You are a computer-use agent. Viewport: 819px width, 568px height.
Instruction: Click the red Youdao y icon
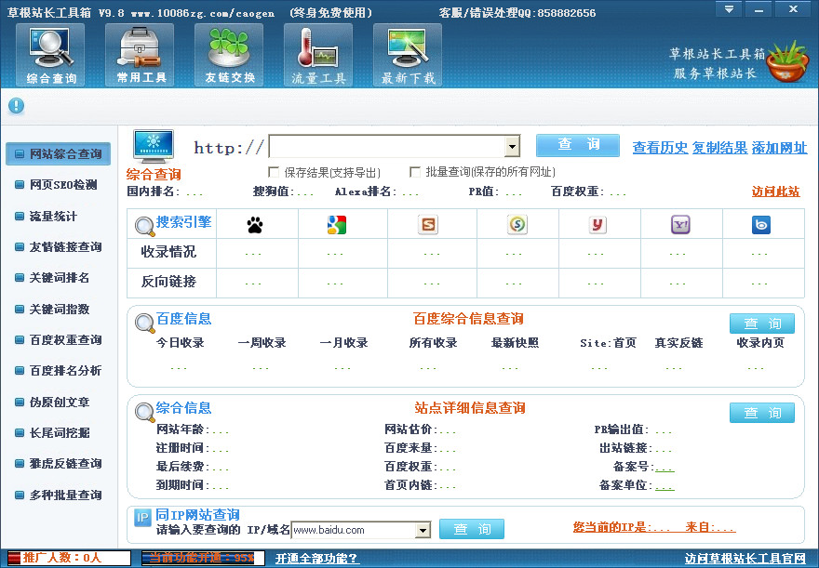597,225
